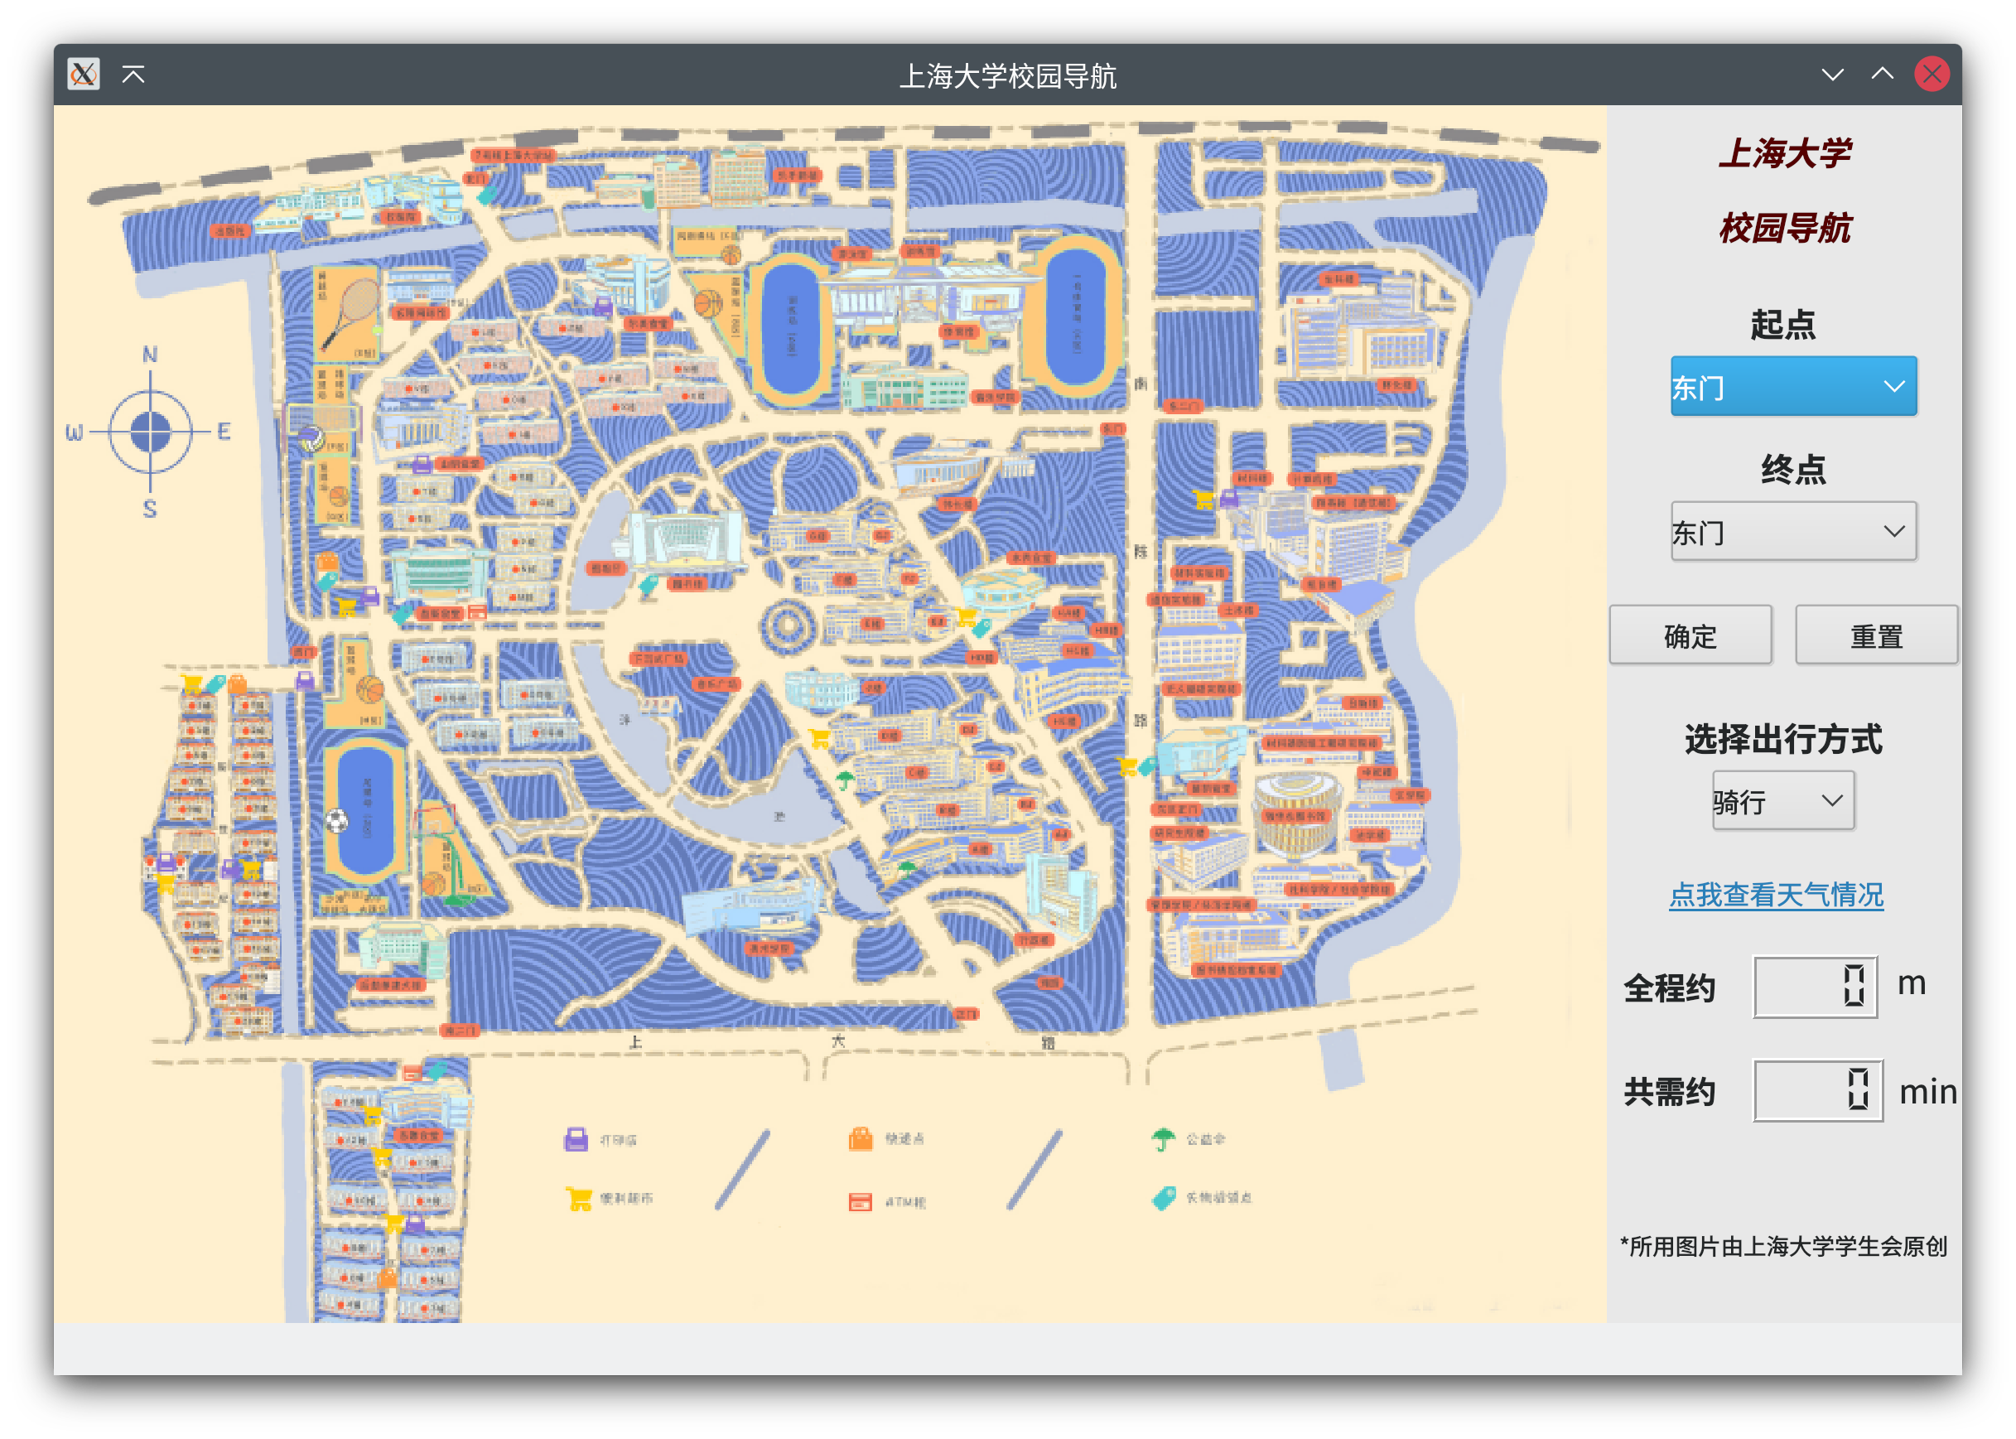Click the compass rose on the map
The height and width of the screenshot is (1439, 2016).
[151, 432]
